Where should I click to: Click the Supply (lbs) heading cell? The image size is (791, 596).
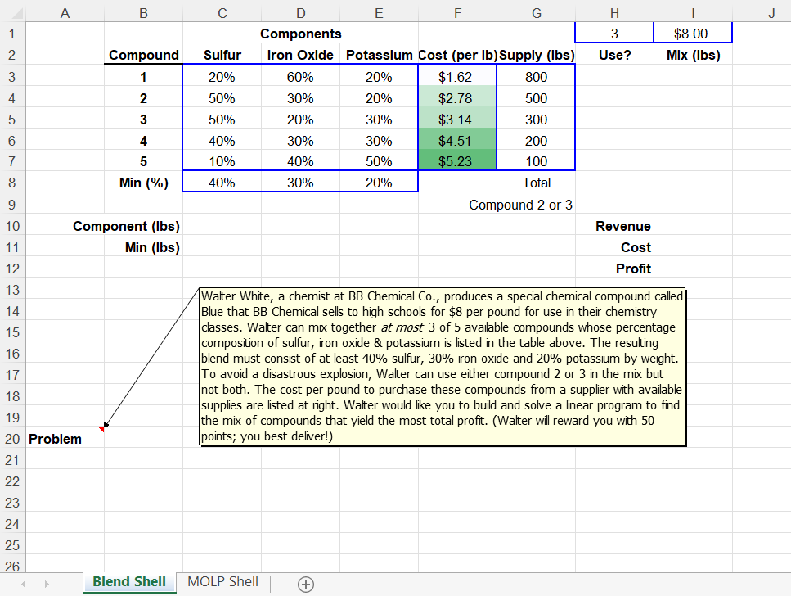537,55
